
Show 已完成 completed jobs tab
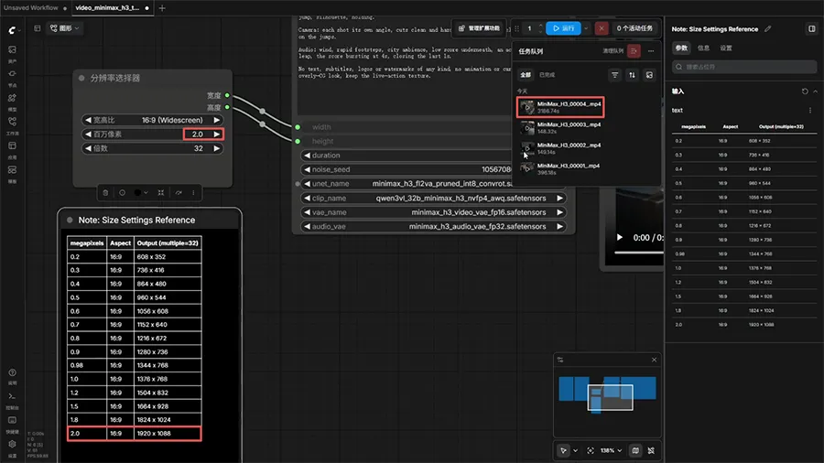click(x=547, y=75)
